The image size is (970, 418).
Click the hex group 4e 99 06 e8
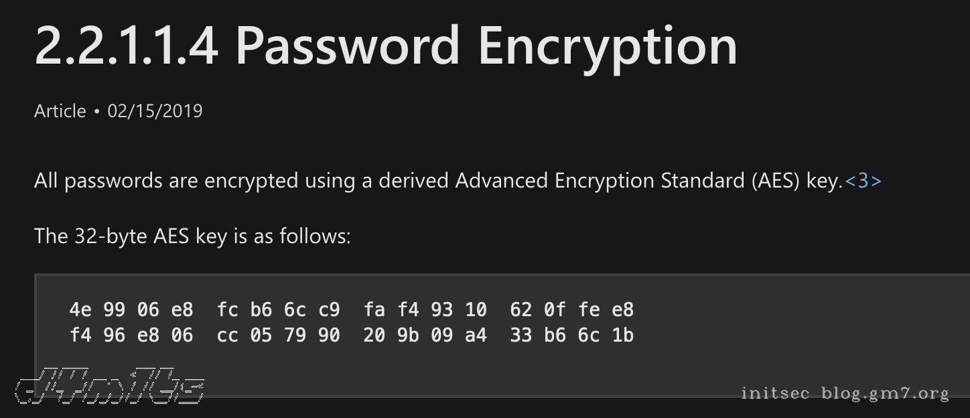point(131,309)
